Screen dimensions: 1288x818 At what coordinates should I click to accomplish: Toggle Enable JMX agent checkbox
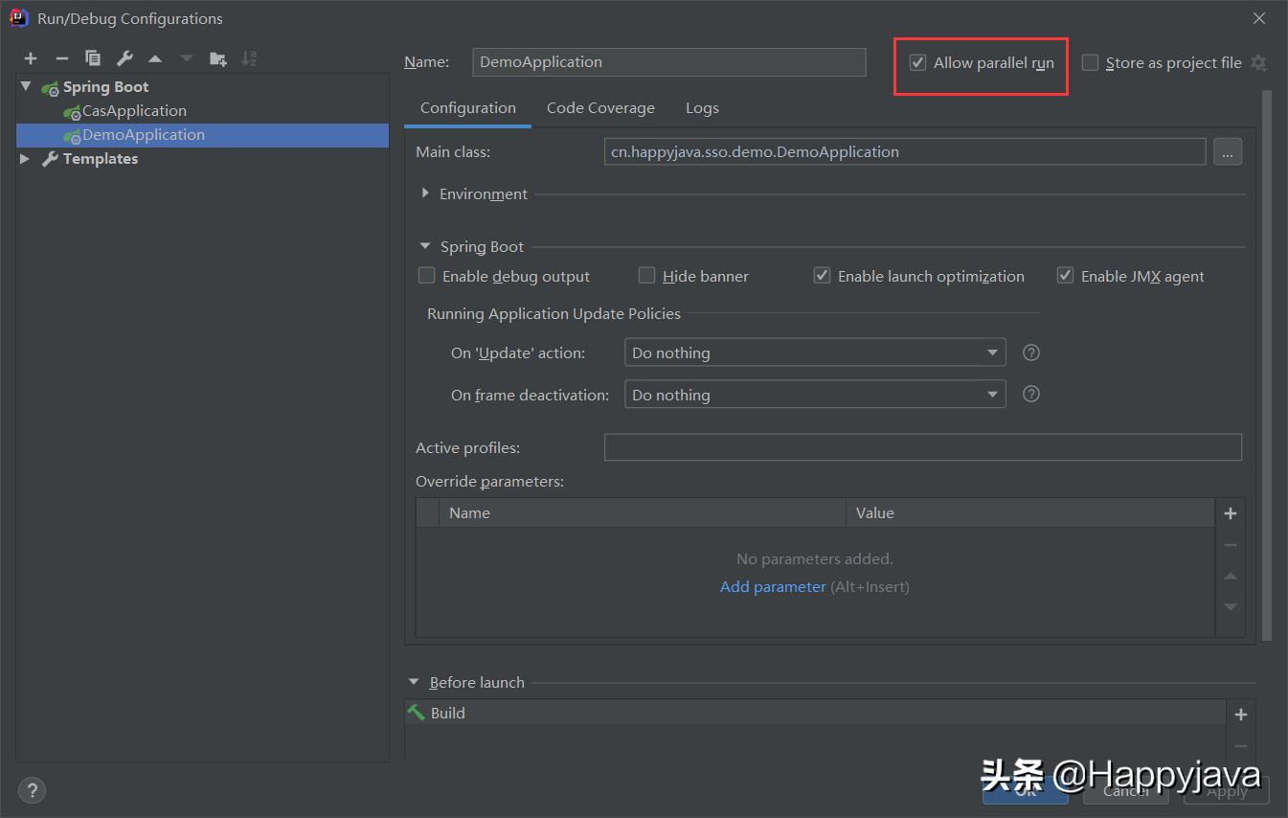[x=1065, y=276]
